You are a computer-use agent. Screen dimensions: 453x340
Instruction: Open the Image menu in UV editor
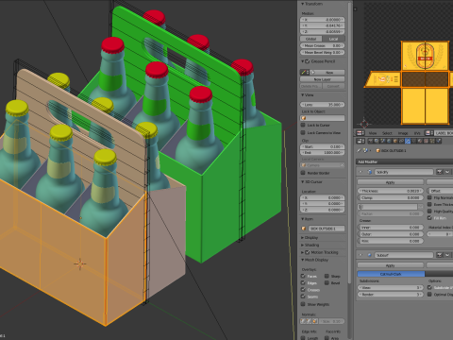pos(403,133)
